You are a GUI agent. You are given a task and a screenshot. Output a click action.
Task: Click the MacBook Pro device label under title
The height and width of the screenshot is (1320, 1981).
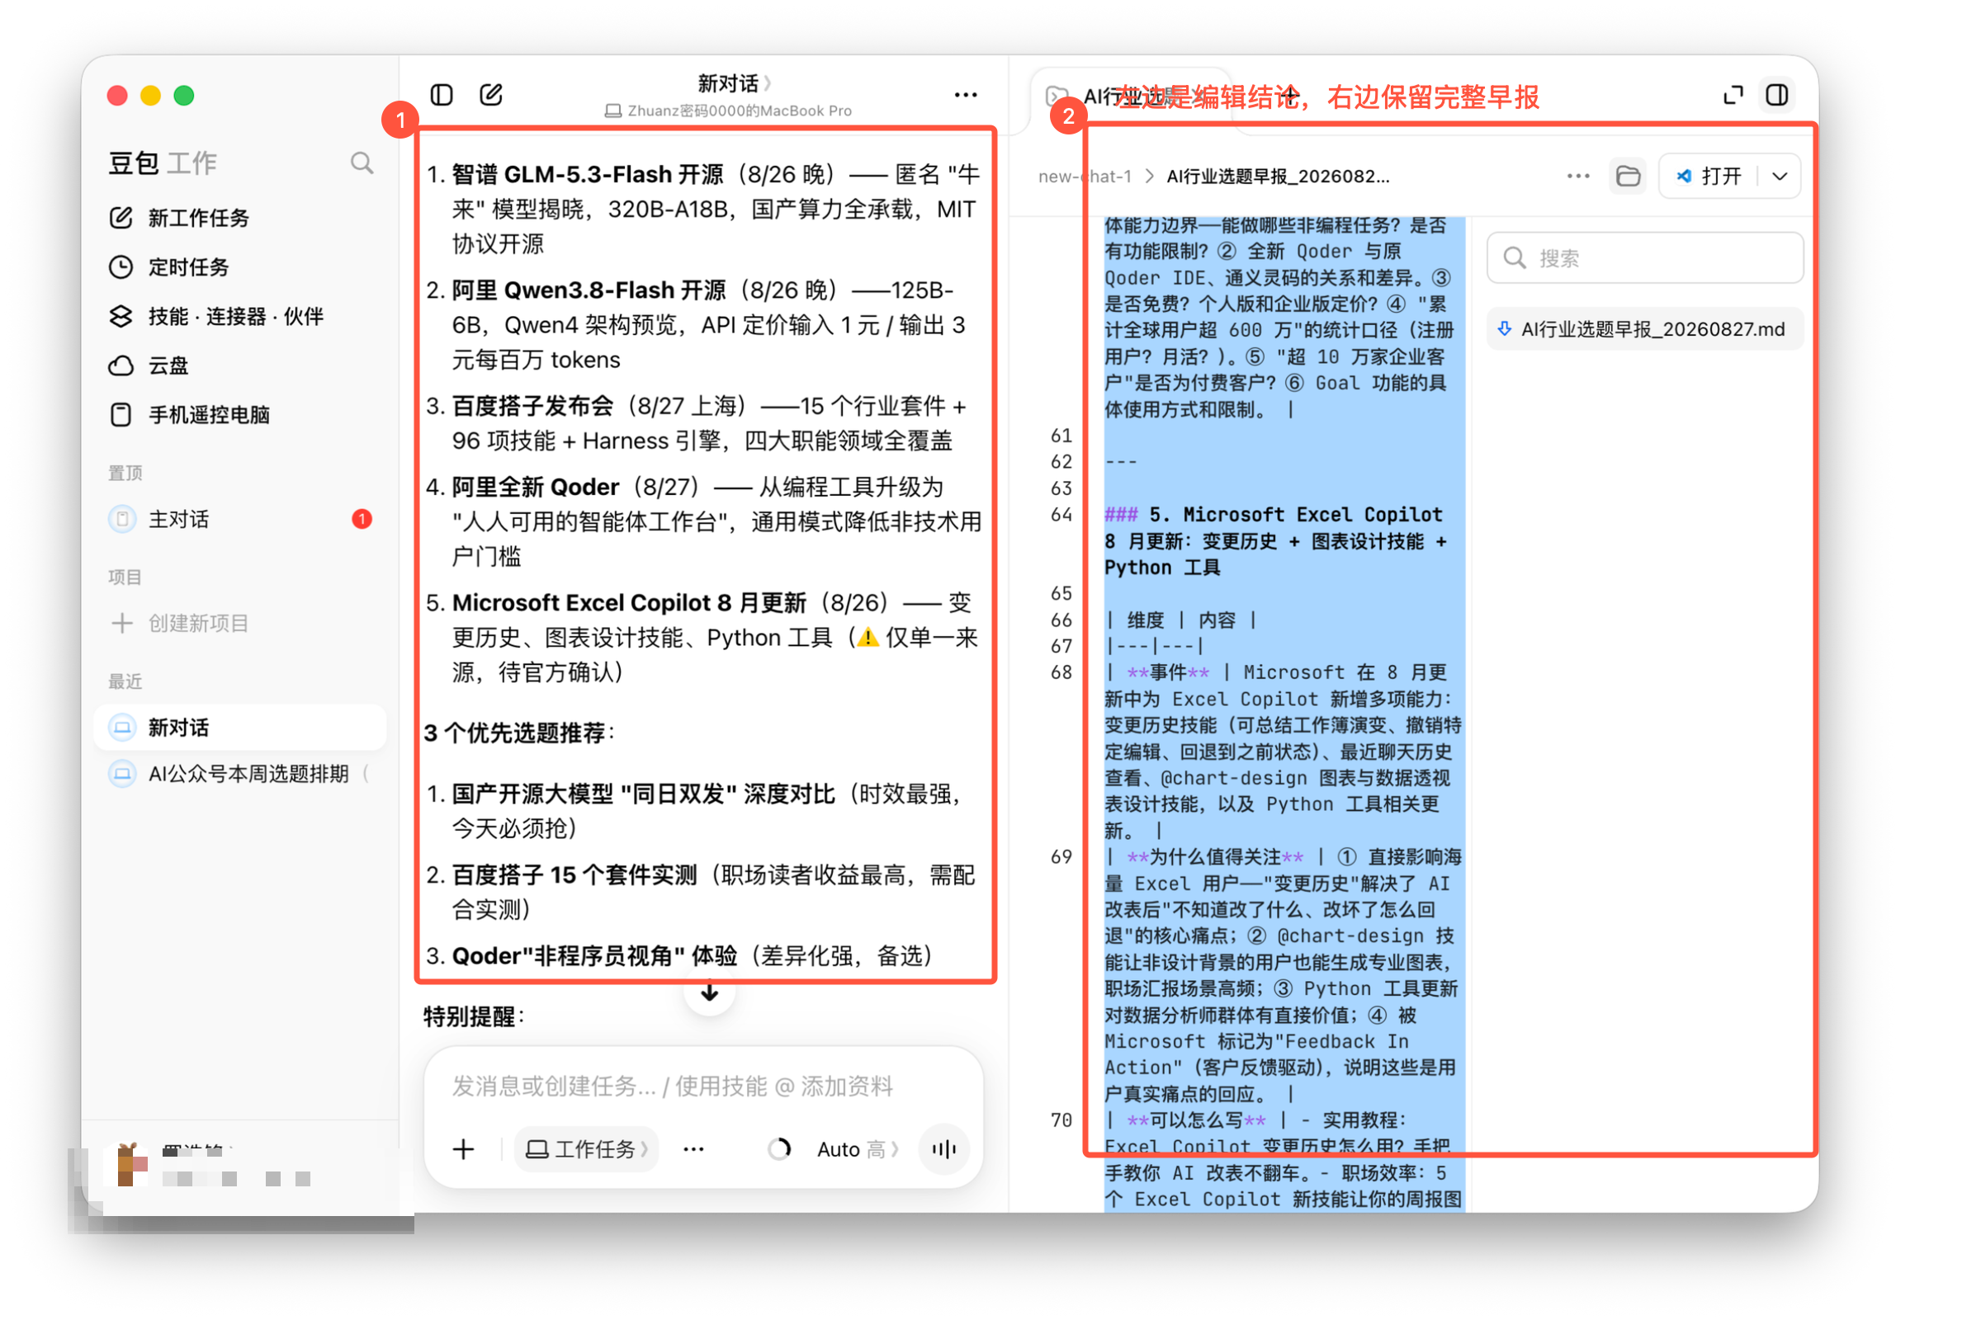tap(728, 111)
